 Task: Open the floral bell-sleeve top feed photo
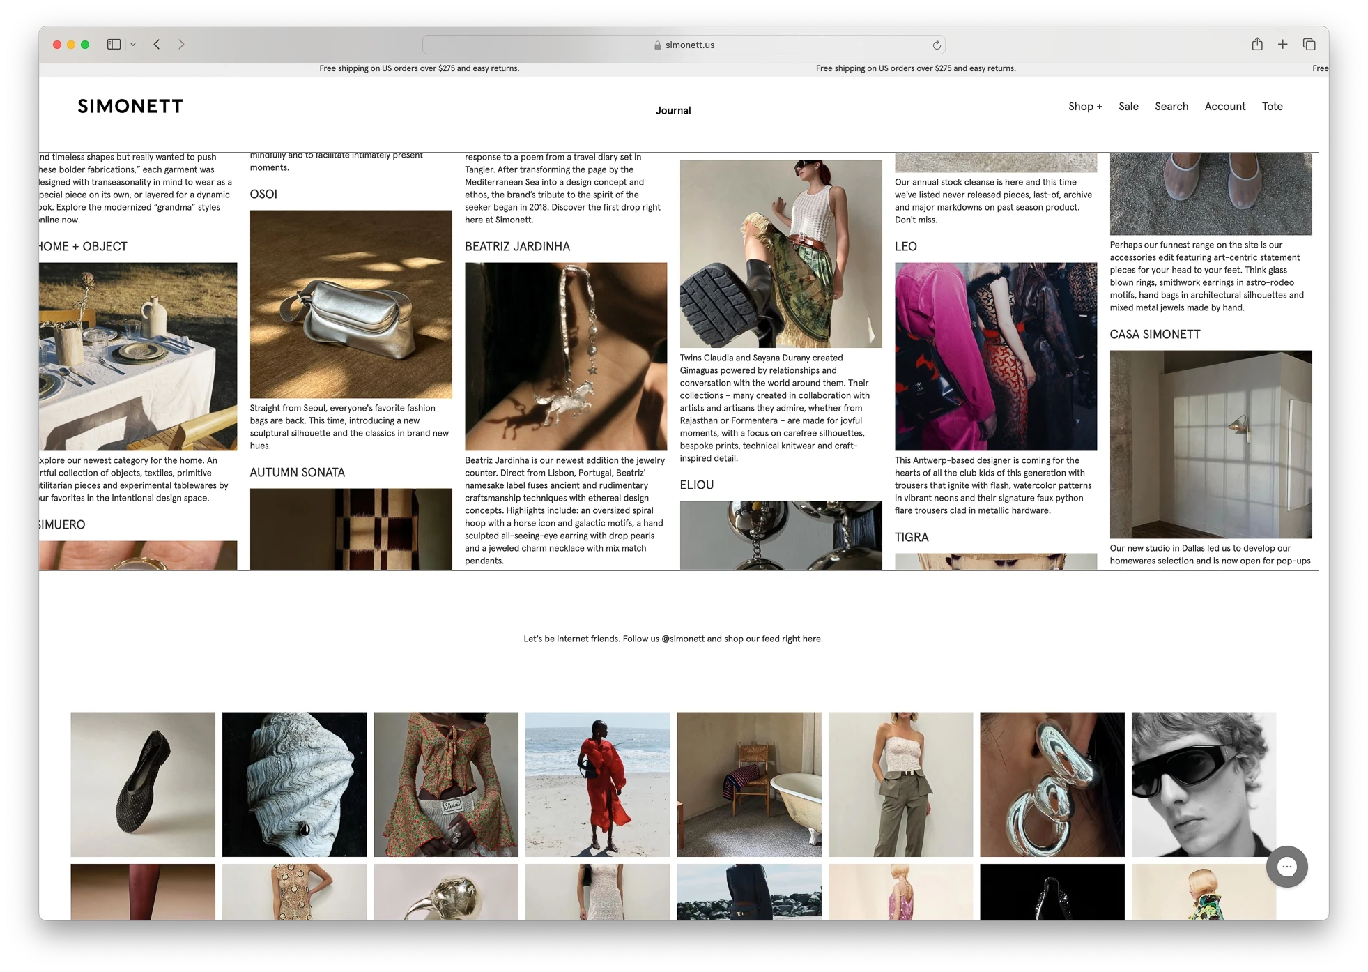(x=446, y=784)
